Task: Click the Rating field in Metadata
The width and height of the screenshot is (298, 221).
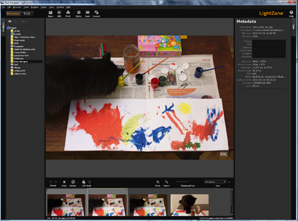Action: pos(269,41)
